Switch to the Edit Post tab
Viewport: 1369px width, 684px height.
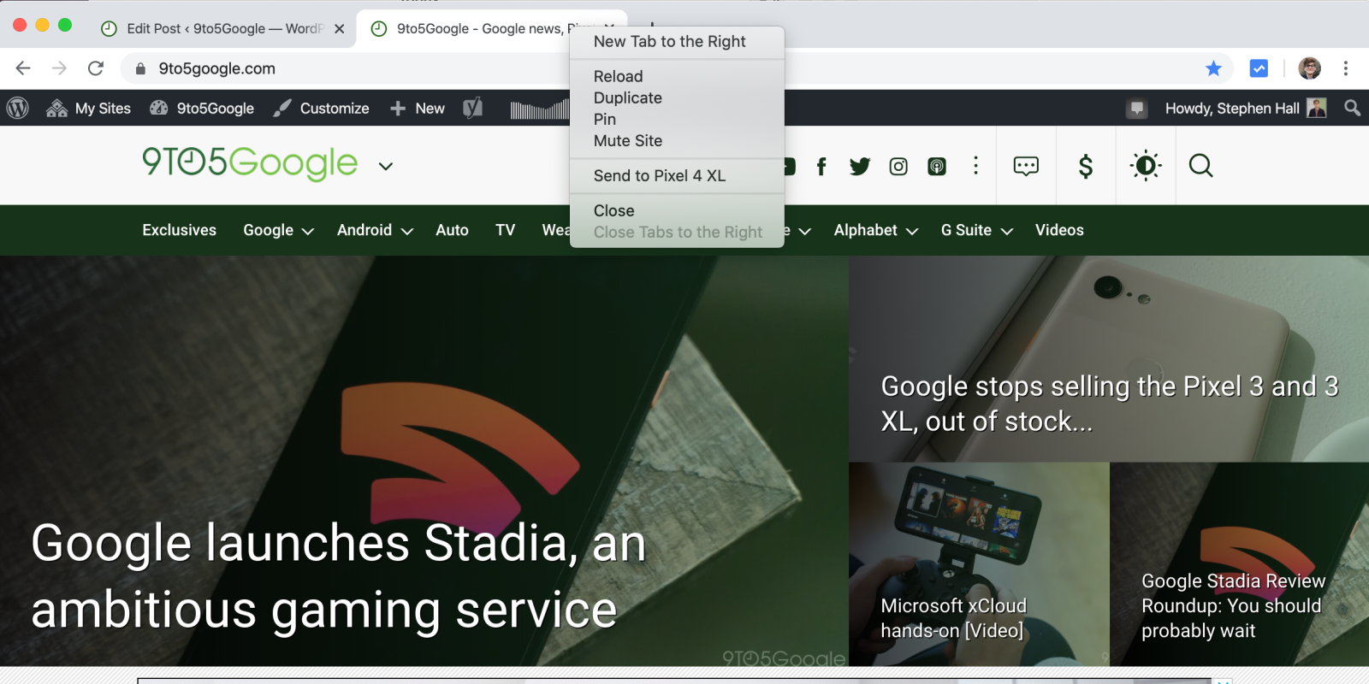214,28
